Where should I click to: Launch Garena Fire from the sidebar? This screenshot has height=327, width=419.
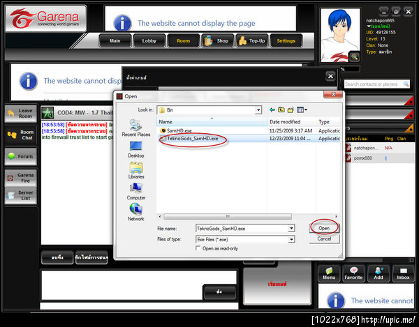[21, 178]
